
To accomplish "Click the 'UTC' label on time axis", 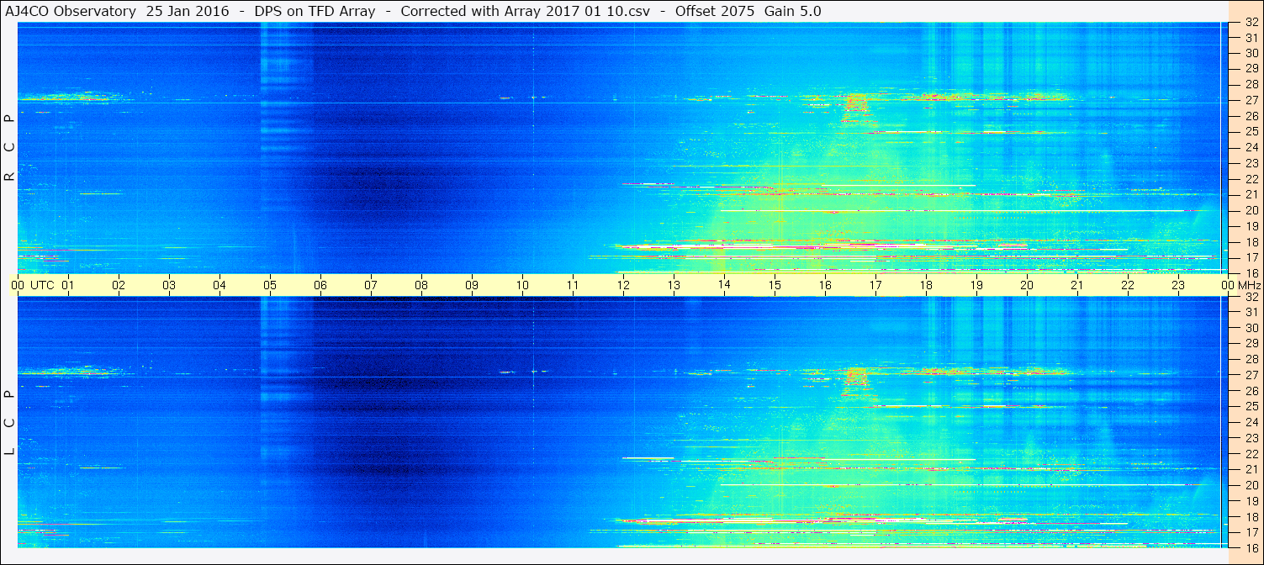I will click(x=42, y=285).
